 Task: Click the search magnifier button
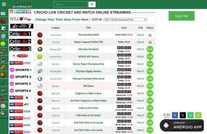click(92, 4)
